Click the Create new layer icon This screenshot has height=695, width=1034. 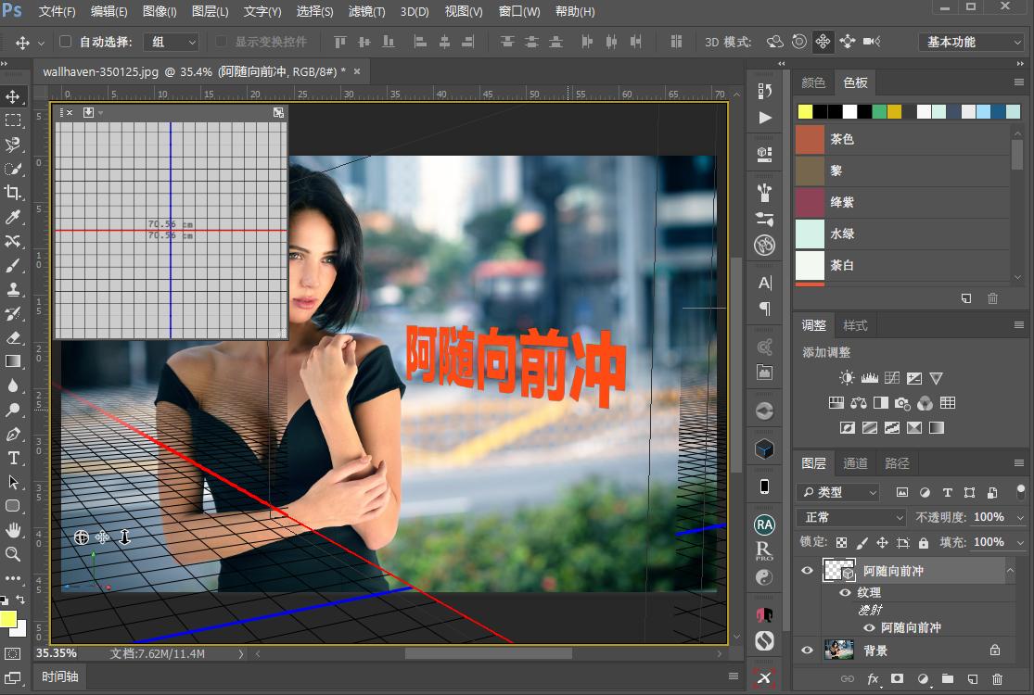click(974, 678)
